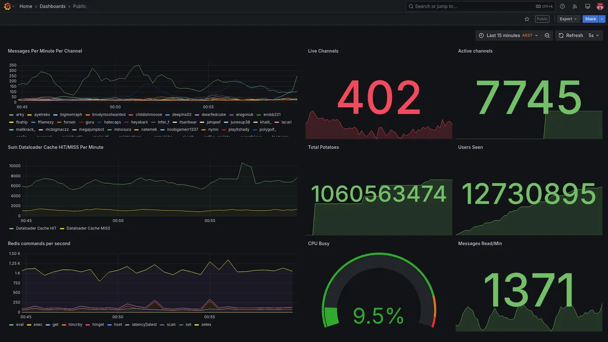Screen dimensions: 608x342
Task: Click the Public badge near Export
Action: 542,19
